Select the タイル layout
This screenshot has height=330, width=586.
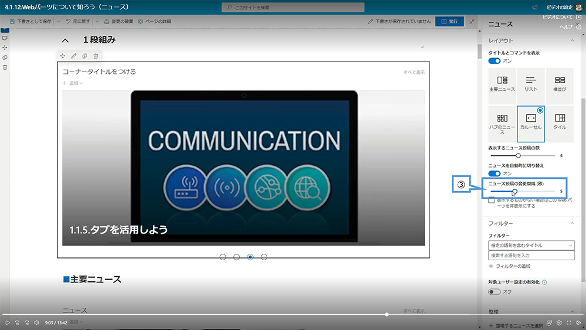pyautogui.click(x=560, y=124)
